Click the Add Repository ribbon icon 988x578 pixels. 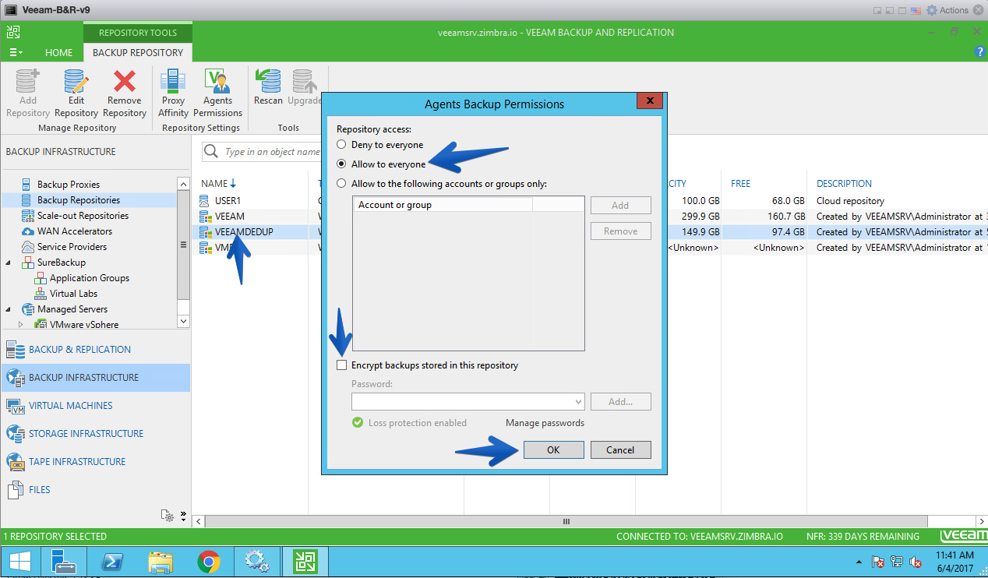coord(27,93)
